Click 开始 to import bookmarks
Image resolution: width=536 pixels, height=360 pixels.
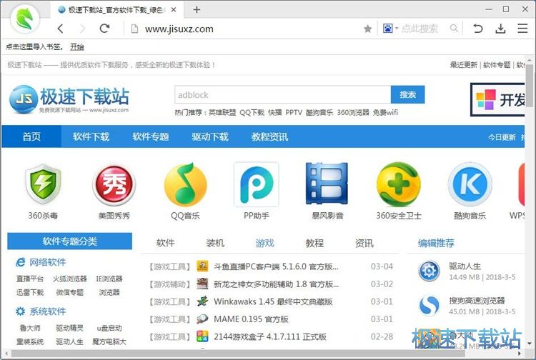tap(77, 47)
